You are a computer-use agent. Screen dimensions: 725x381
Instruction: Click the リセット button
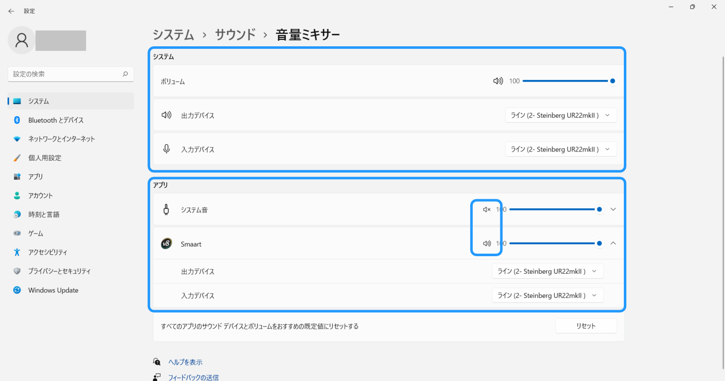point(586,326)
